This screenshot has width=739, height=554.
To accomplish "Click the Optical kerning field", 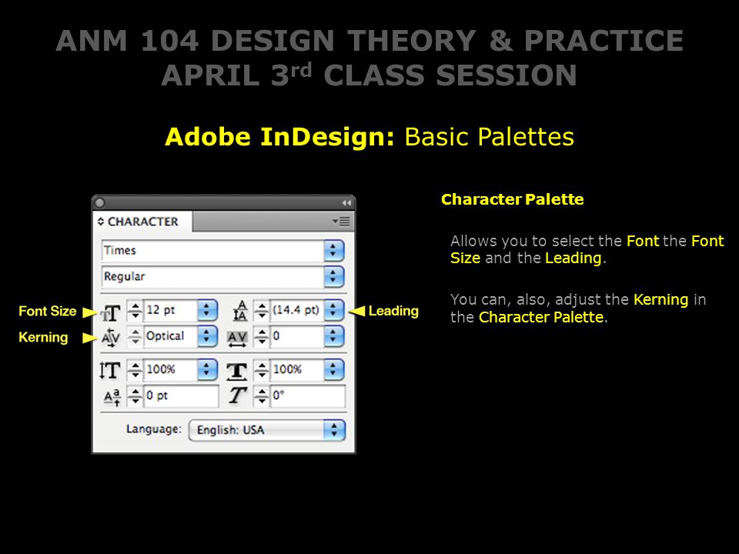I will [x=170, y=336].
